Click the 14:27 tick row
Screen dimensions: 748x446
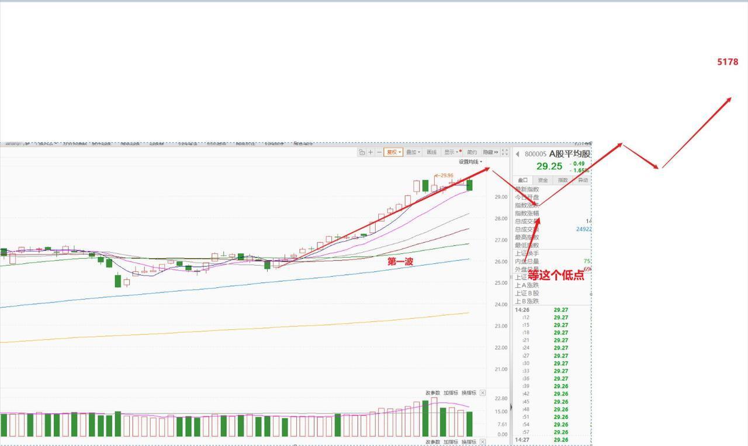tap(552, 440)
